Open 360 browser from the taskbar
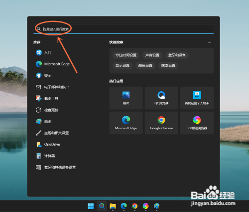The height and width of the screenshot is (212, 249). point(145,206)
